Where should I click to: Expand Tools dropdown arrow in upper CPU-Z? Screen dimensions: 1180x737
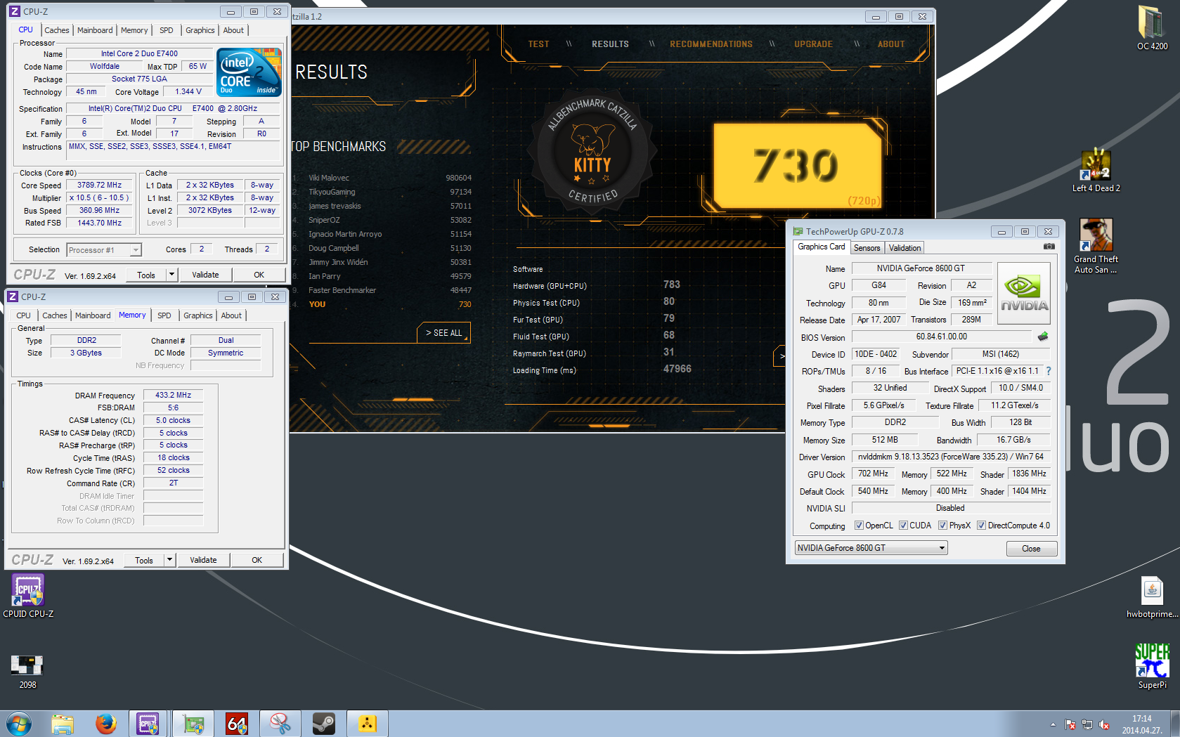pos(171,275)
